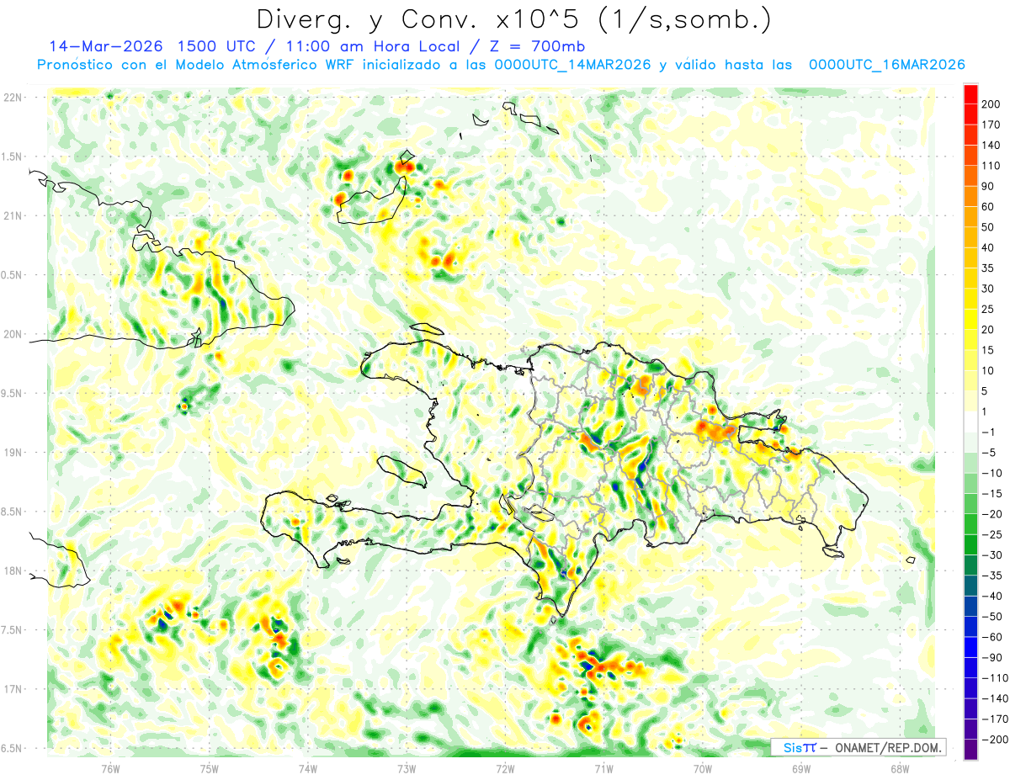Select the color bar label "-140"
The height and width of the screenshot is (780, 1010).
994,698
